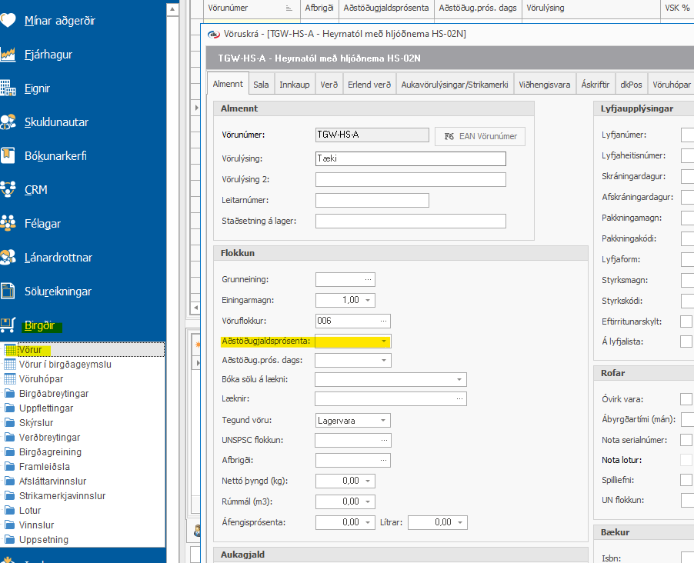Open the Bóka sölu á lækni dropdown
This screenshot has width=694, height=563.
(459, 379)
